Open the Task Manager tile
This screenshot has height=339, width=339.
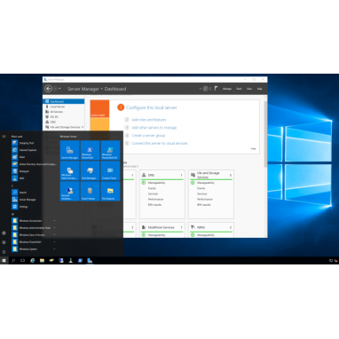90,170
